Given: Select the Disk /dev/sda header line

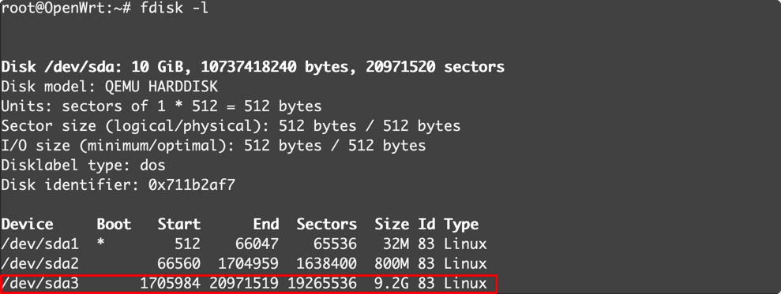Looking at the screenshot, I should [253, 67].
